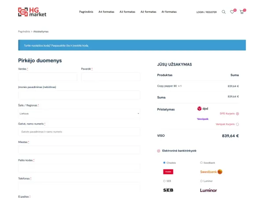Click the Swedbank logo
This screenshot has width=264, height=198.
[211, 172]
